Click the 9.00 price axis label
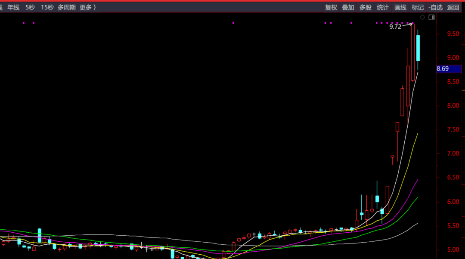 [x=453, y=58]
